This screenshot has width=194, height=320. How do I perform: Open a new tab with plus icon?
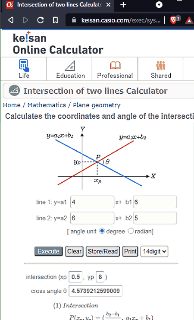tap(123, 5)
